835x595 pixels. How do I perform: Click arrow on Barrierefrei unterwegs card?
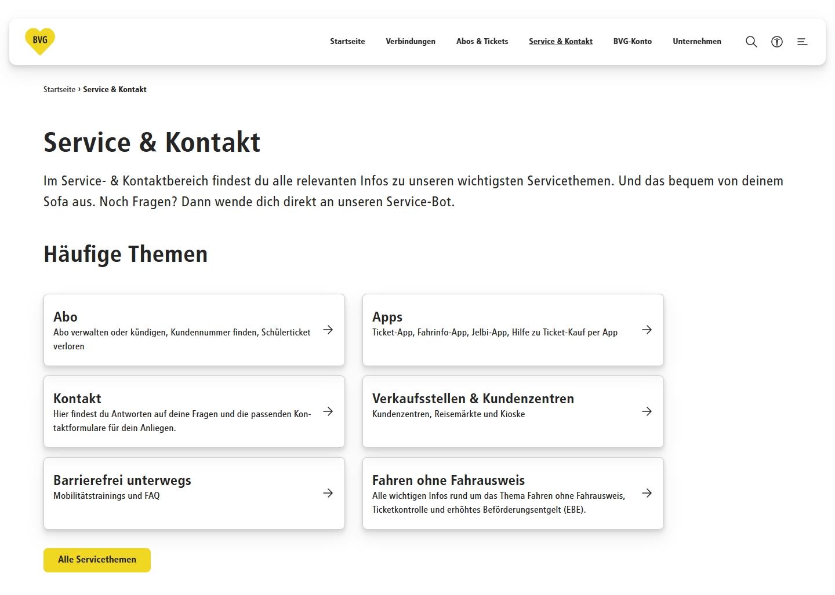pos(328,493)
